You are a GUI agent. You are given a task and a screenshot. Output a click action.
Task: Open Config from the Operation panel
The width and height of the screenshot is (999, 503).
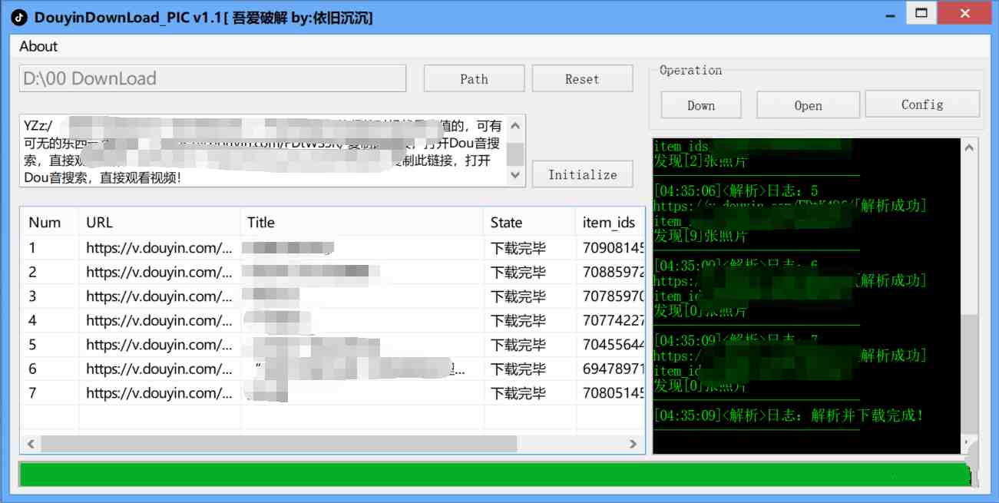click(x=922, y=104)
